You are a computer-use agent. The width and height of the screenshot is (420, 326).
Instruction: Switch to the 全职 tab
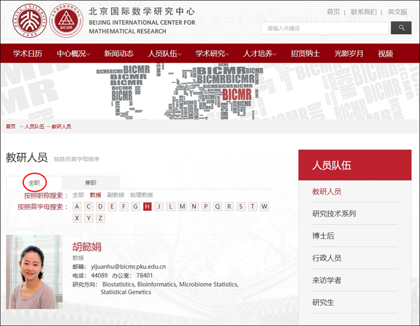click(x=34, y=183)
